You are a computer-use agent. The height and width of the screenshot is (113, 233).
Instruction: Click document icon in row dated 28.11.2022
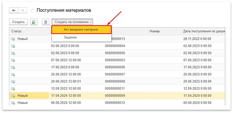[13, 39]
